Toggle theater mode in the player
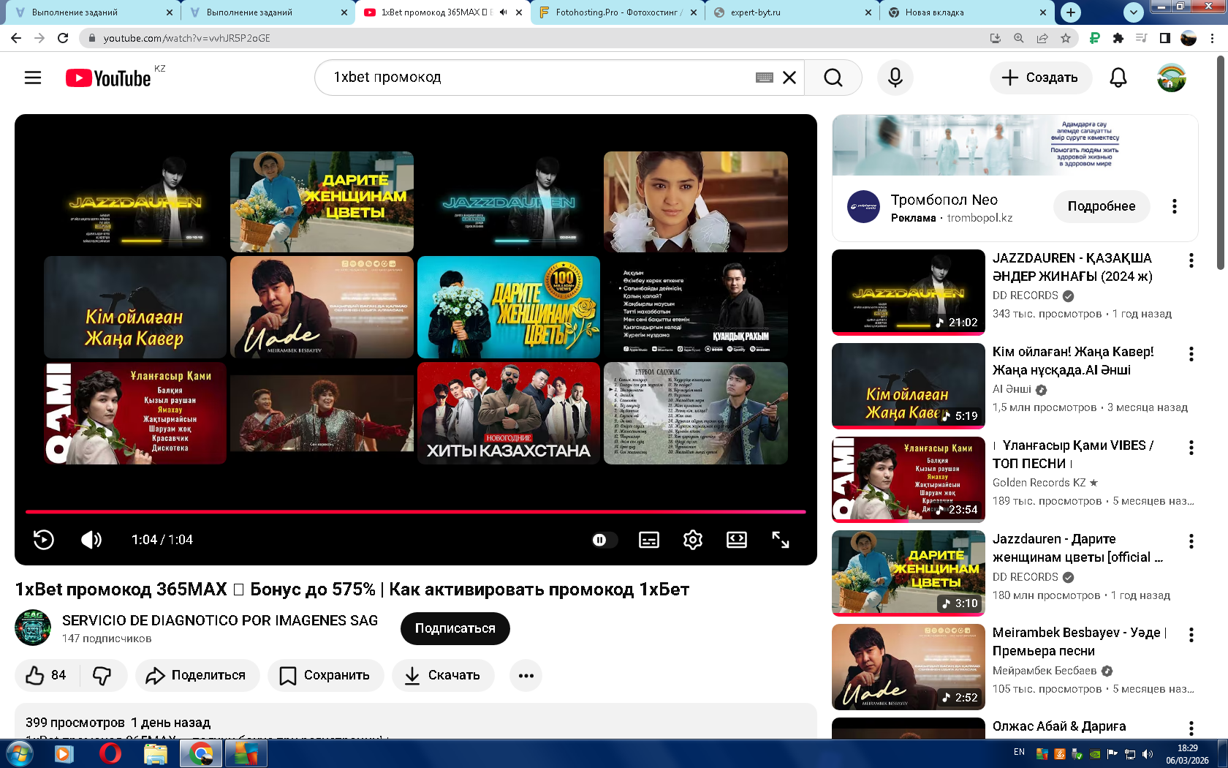The image size is (1228, 768). (737, 540)
